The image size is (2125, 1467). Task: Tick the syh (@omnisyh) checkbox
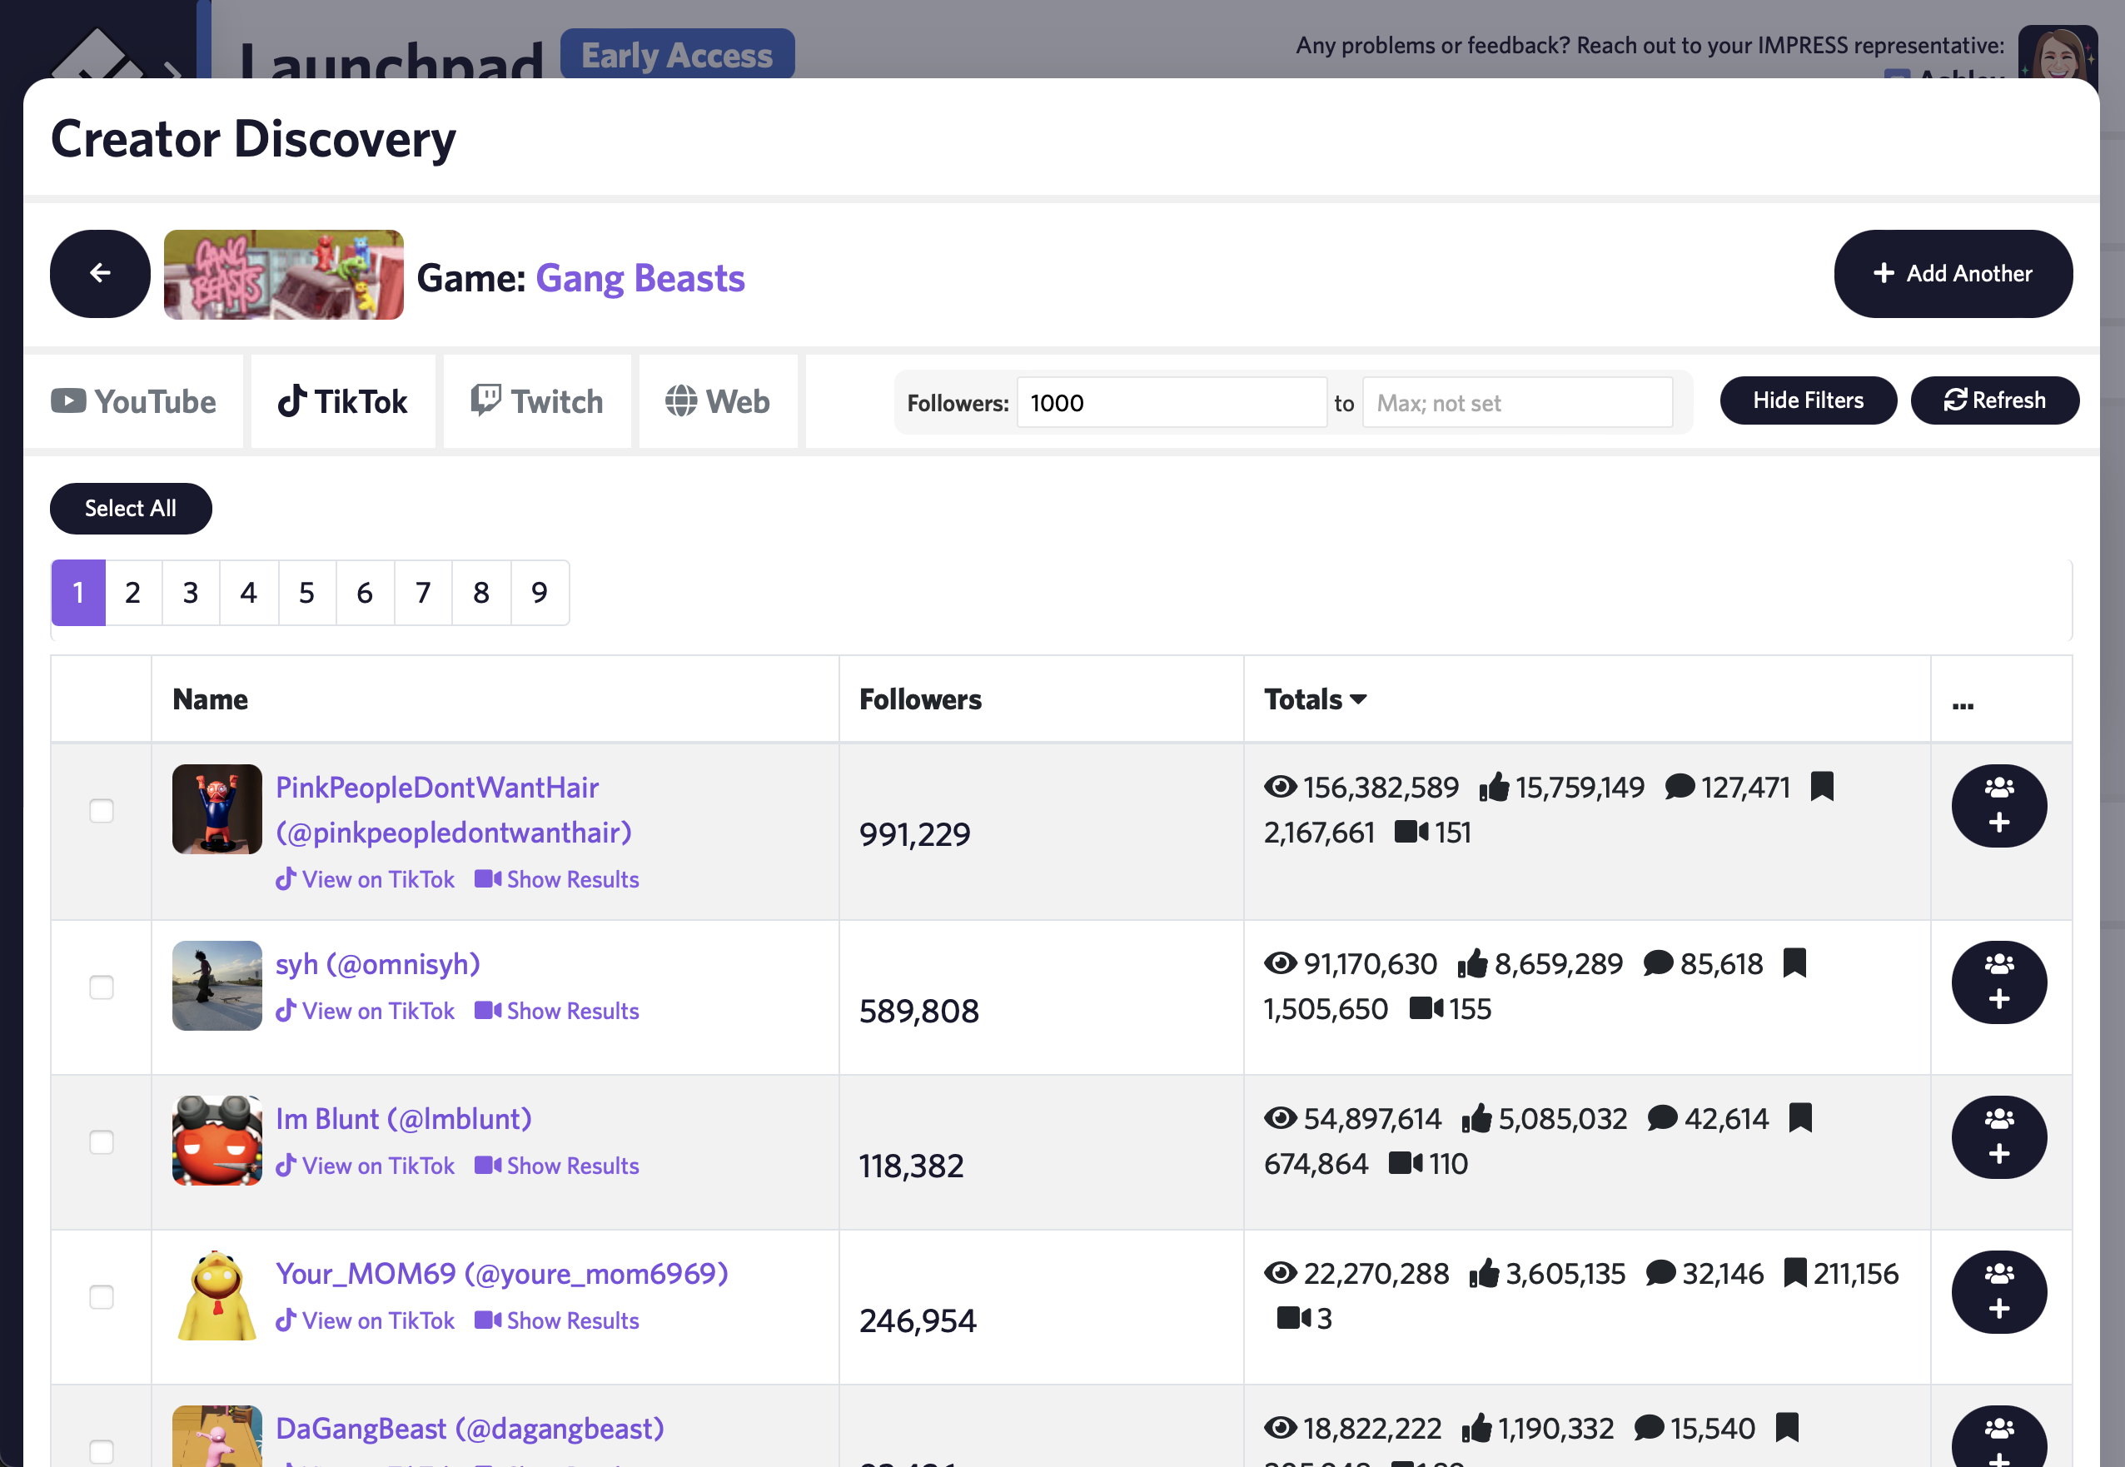point(101,987)
